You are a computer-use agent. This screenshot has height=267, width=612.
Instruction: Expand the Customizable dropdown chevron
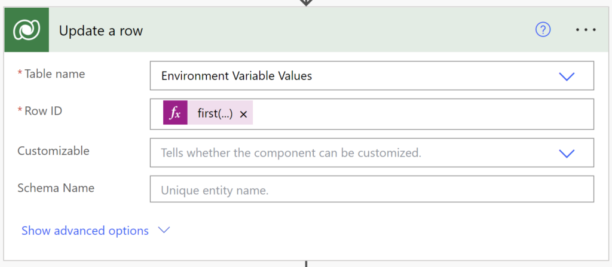(567, 154)
